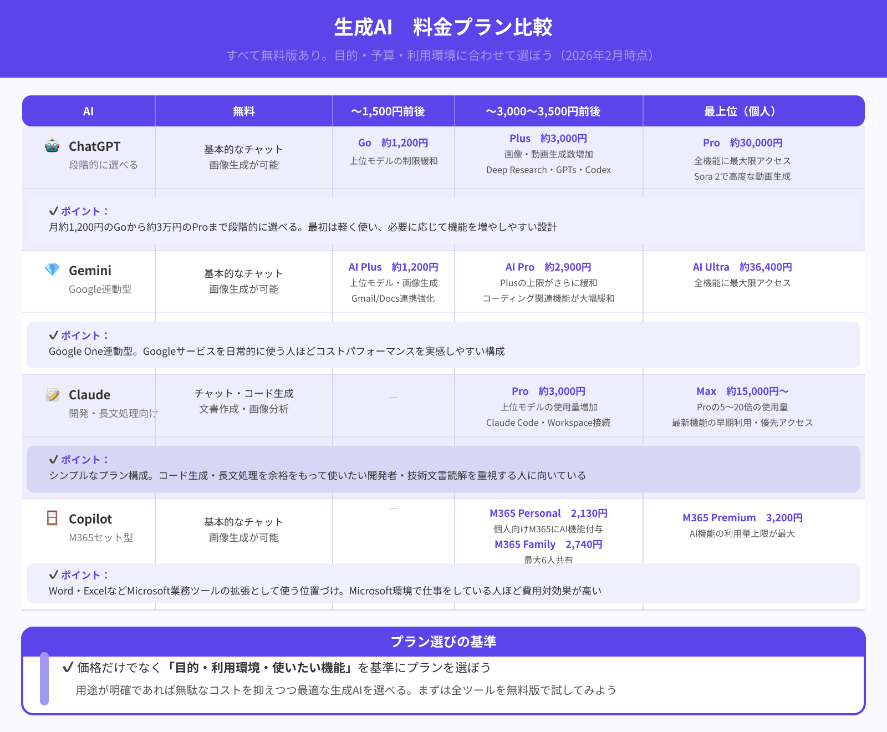
Task: Click the checkmark beside the Microsoft ポイント note
Action: pyautogui.click(x=53, y=575)
